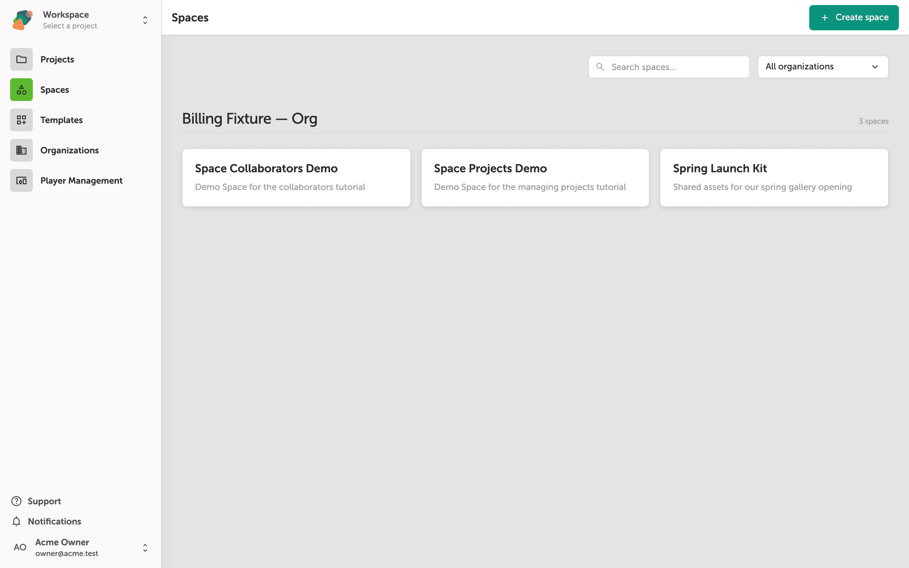
Task: Open Organizations from the sidebar
Action: coord(80,150)
